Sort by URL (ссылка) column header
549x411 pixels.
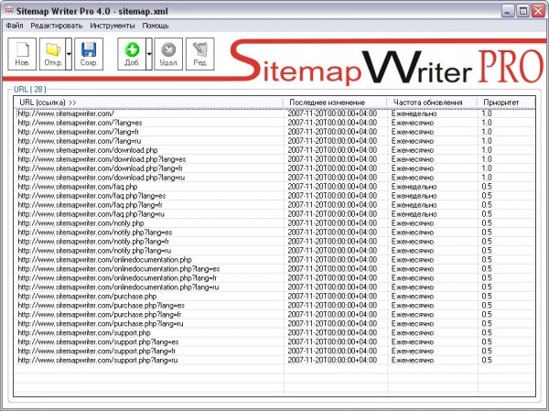click(x=148, y=103)
